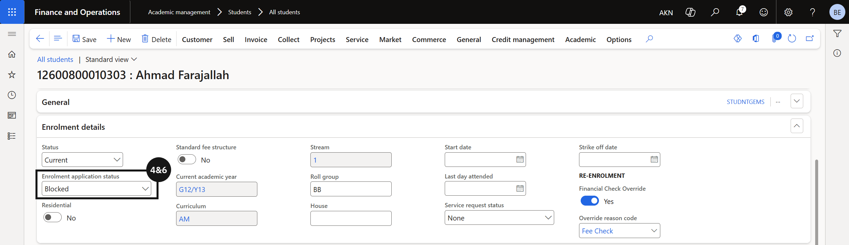The width and height of the screenshot is (849, 245).
Task: Open BE user account avatar
Action: (x=837, y=12)
